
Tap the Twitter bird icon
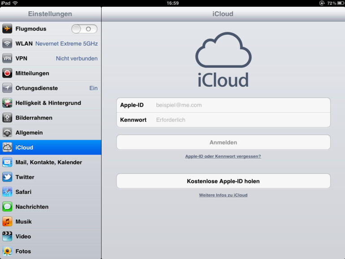point(7,177)
